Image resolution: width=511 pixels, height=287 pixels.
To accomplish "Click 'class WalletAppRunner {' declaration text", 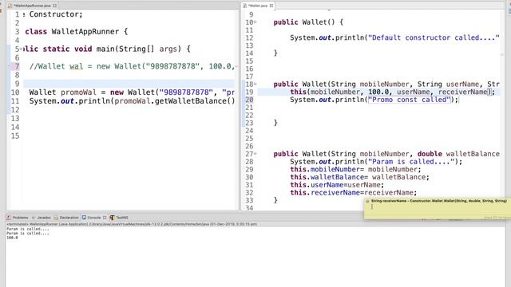I will tap(77, 32).
